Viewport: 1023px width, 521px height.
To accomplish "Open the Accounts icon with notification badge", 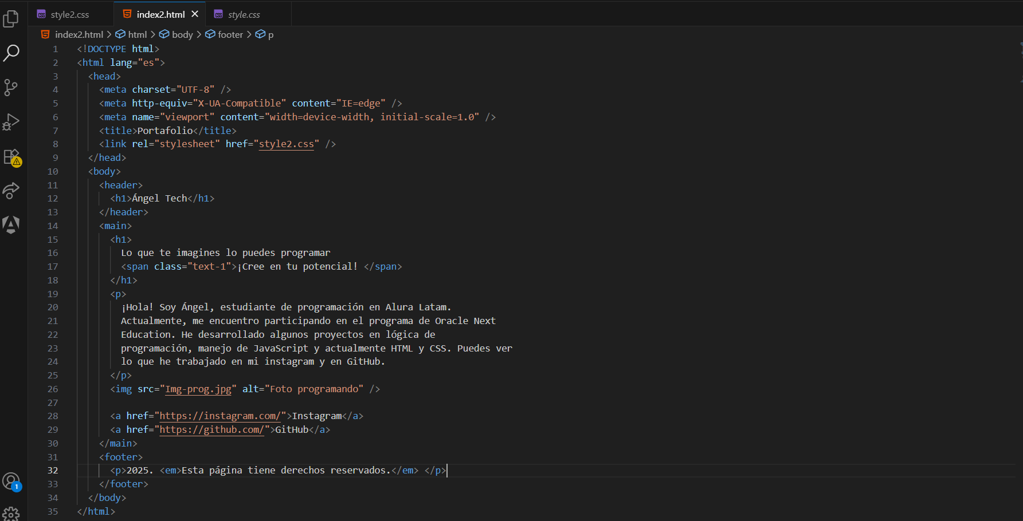I will [11, 481].
